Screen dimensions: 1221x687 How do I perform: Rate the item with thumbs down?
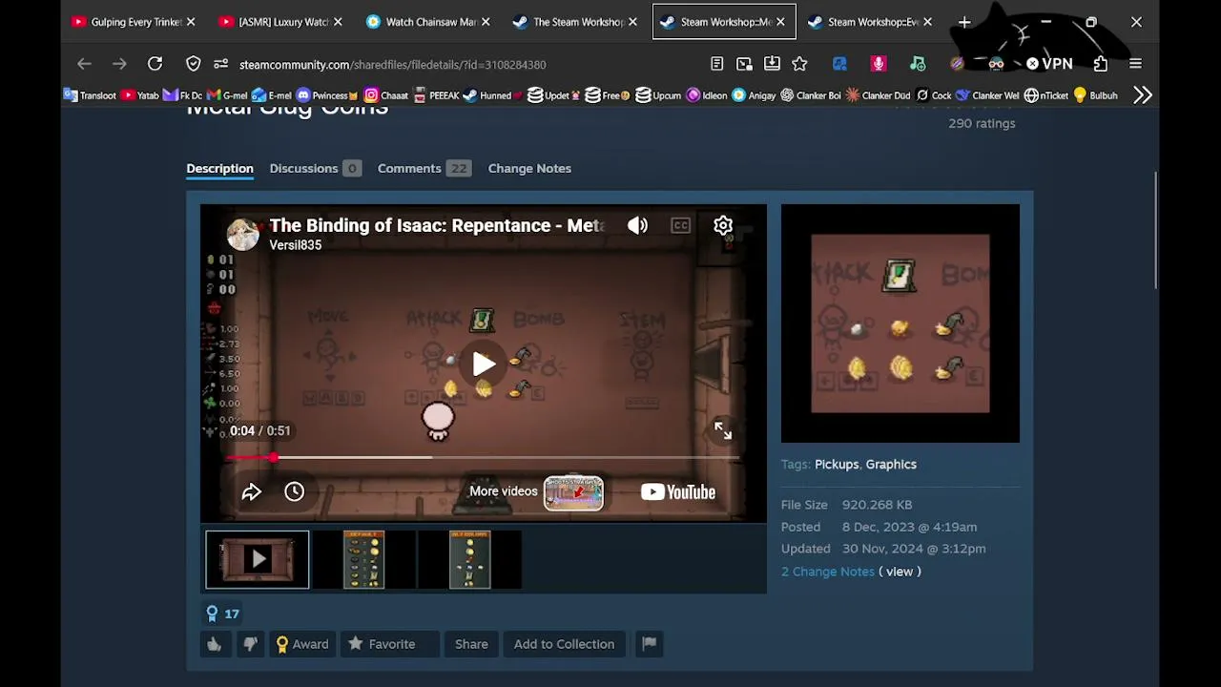pos(250,644)
